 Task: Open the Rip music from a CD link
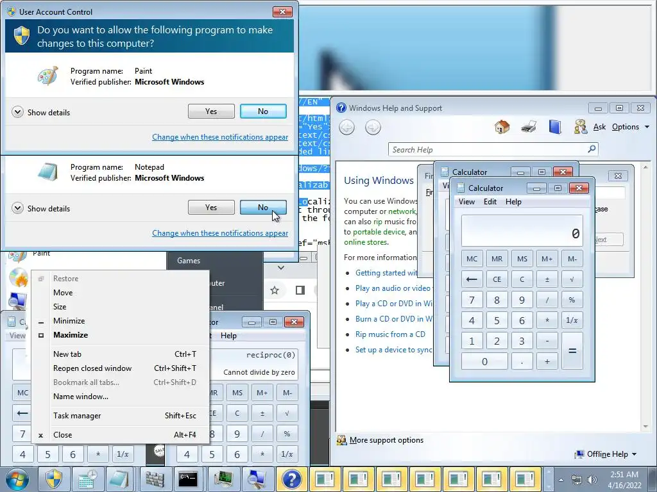[x=390, y=334]
